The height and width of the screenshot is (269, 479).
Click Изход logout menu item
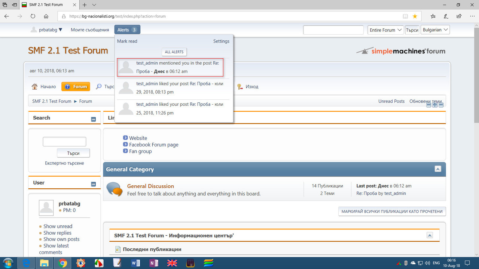click(247, 87)
